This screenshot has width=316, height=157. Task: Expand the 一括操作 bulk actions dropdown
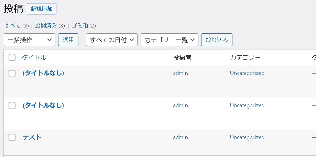point(30,40)
